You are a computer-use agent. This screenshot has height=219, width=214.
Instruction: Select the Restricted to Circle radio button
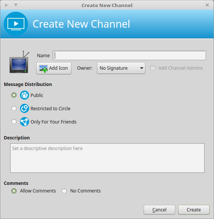pyautogui.click(x=14, y=108)
